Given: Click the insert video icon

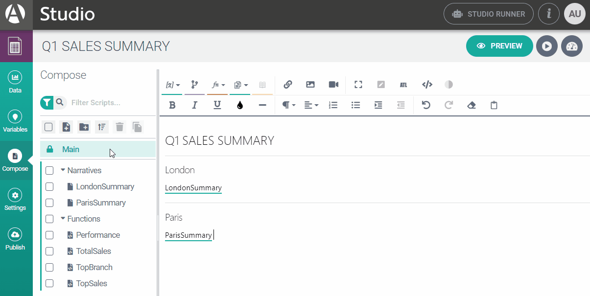Looking at the screenshot, I should pyautogui.click(x=333, y=85).
